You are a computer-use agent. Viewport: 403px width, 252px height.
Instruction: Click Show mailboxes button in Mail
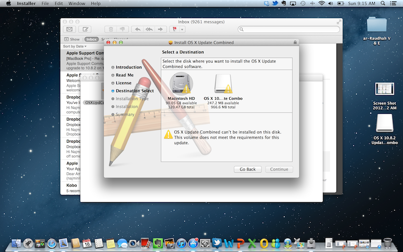point(72,39)
